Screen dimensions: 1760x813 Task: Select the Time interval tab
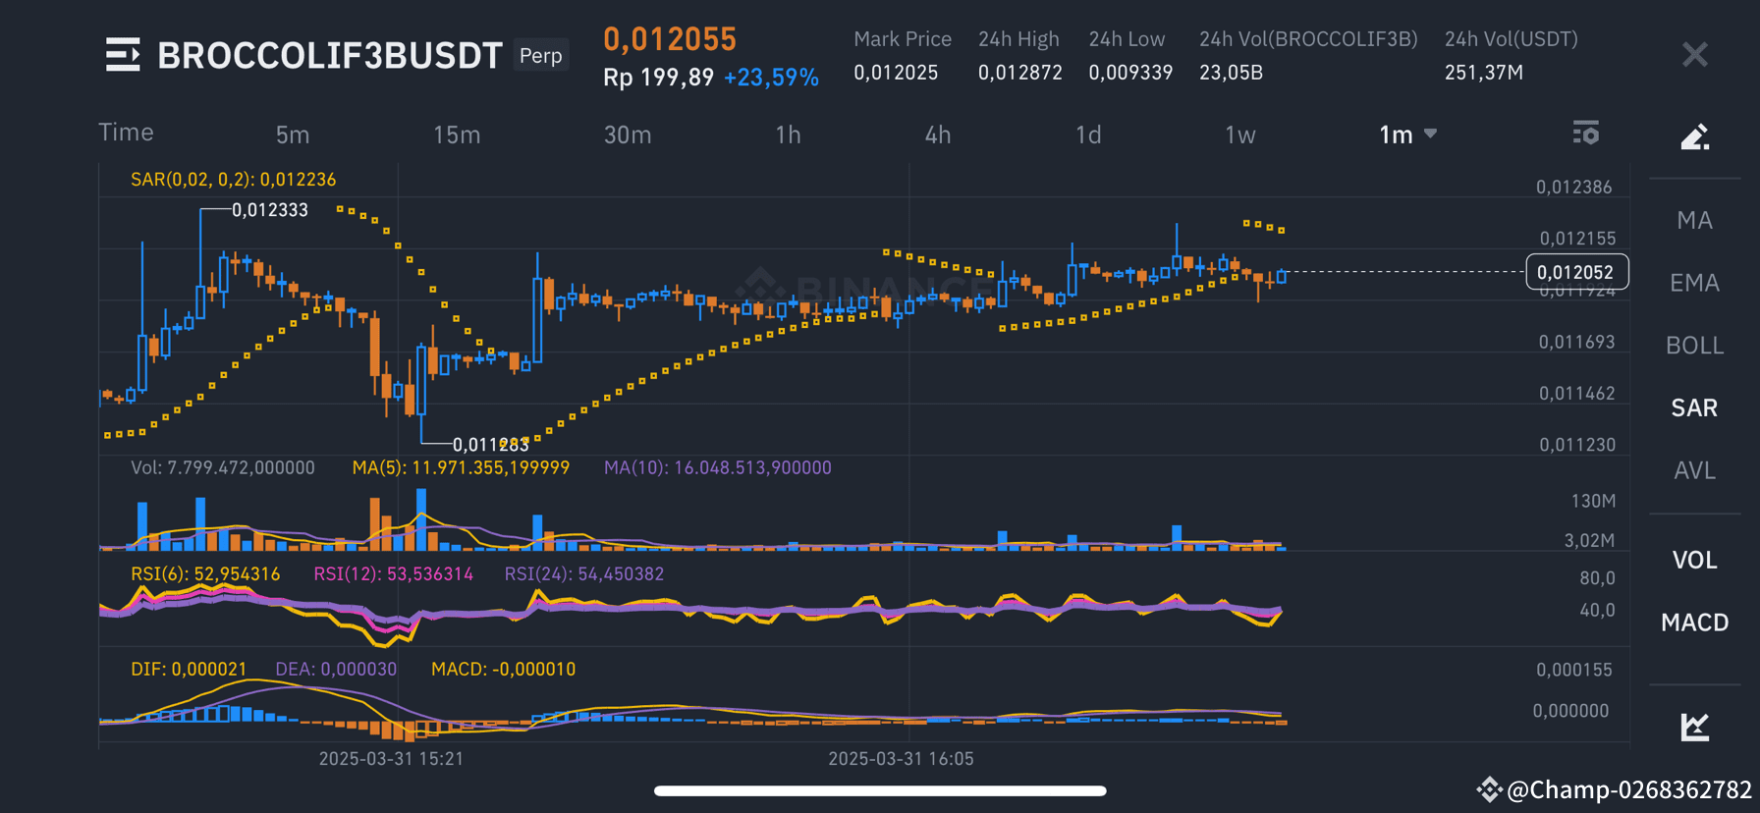[126, 133]
